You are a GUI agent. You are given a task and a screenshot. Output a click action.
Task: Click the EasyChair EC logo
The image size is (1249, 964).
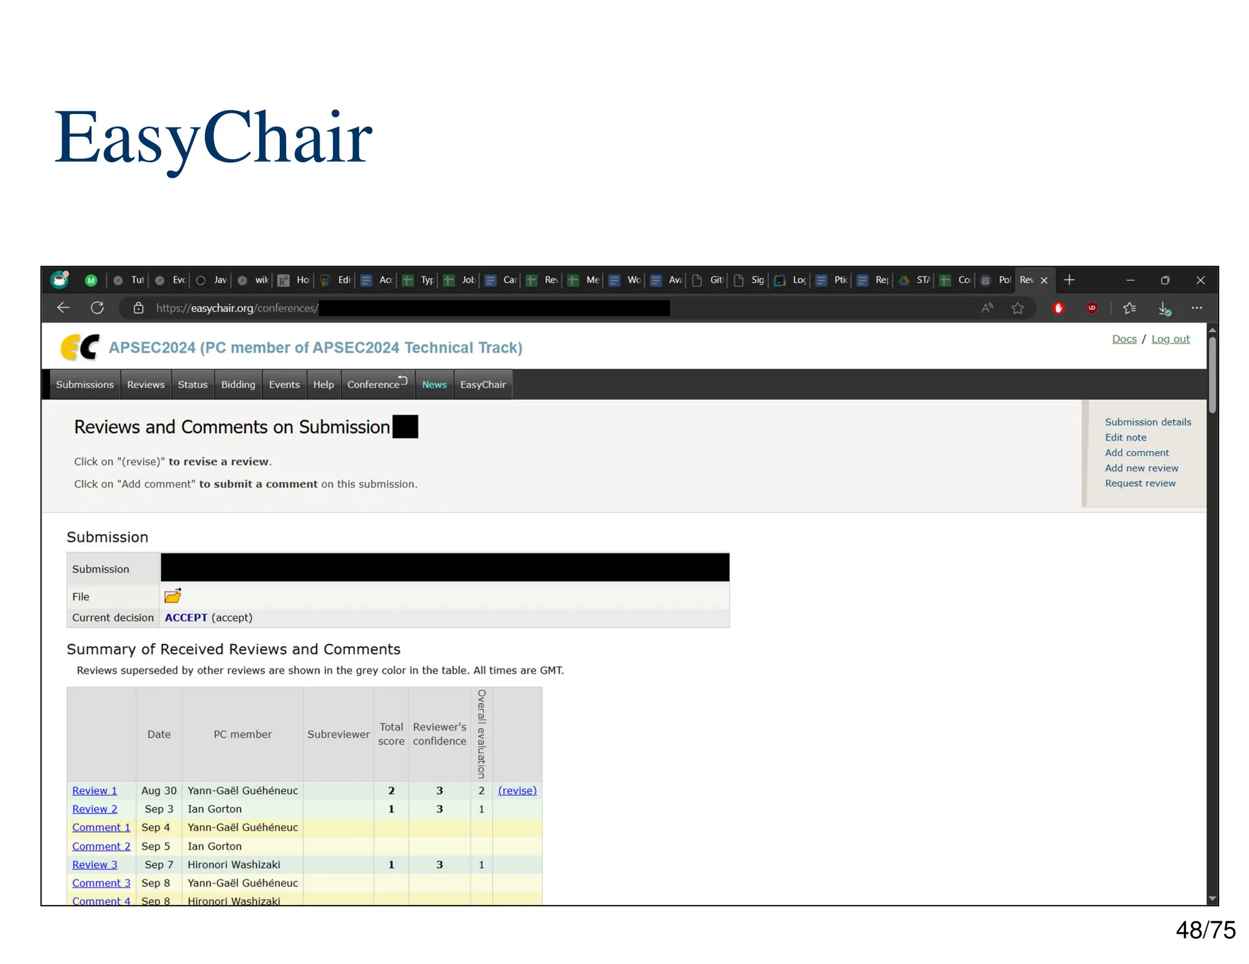click(x=80, y=347)
